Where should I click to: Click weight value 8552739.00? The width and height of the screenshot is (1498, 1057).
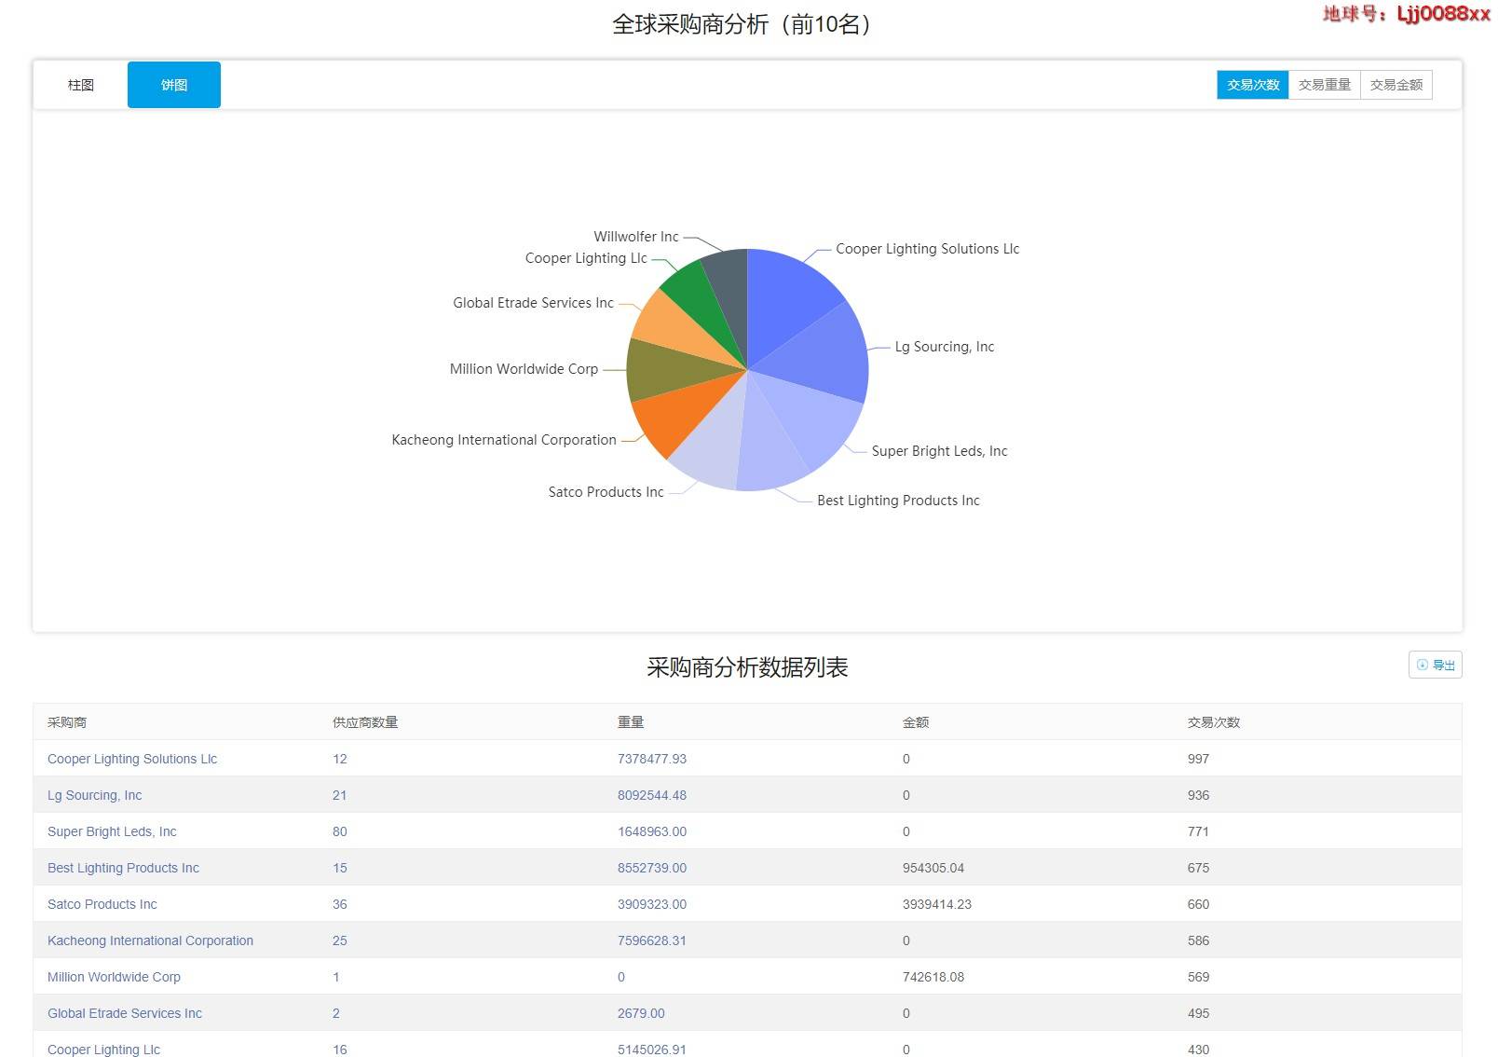point(652,868)
